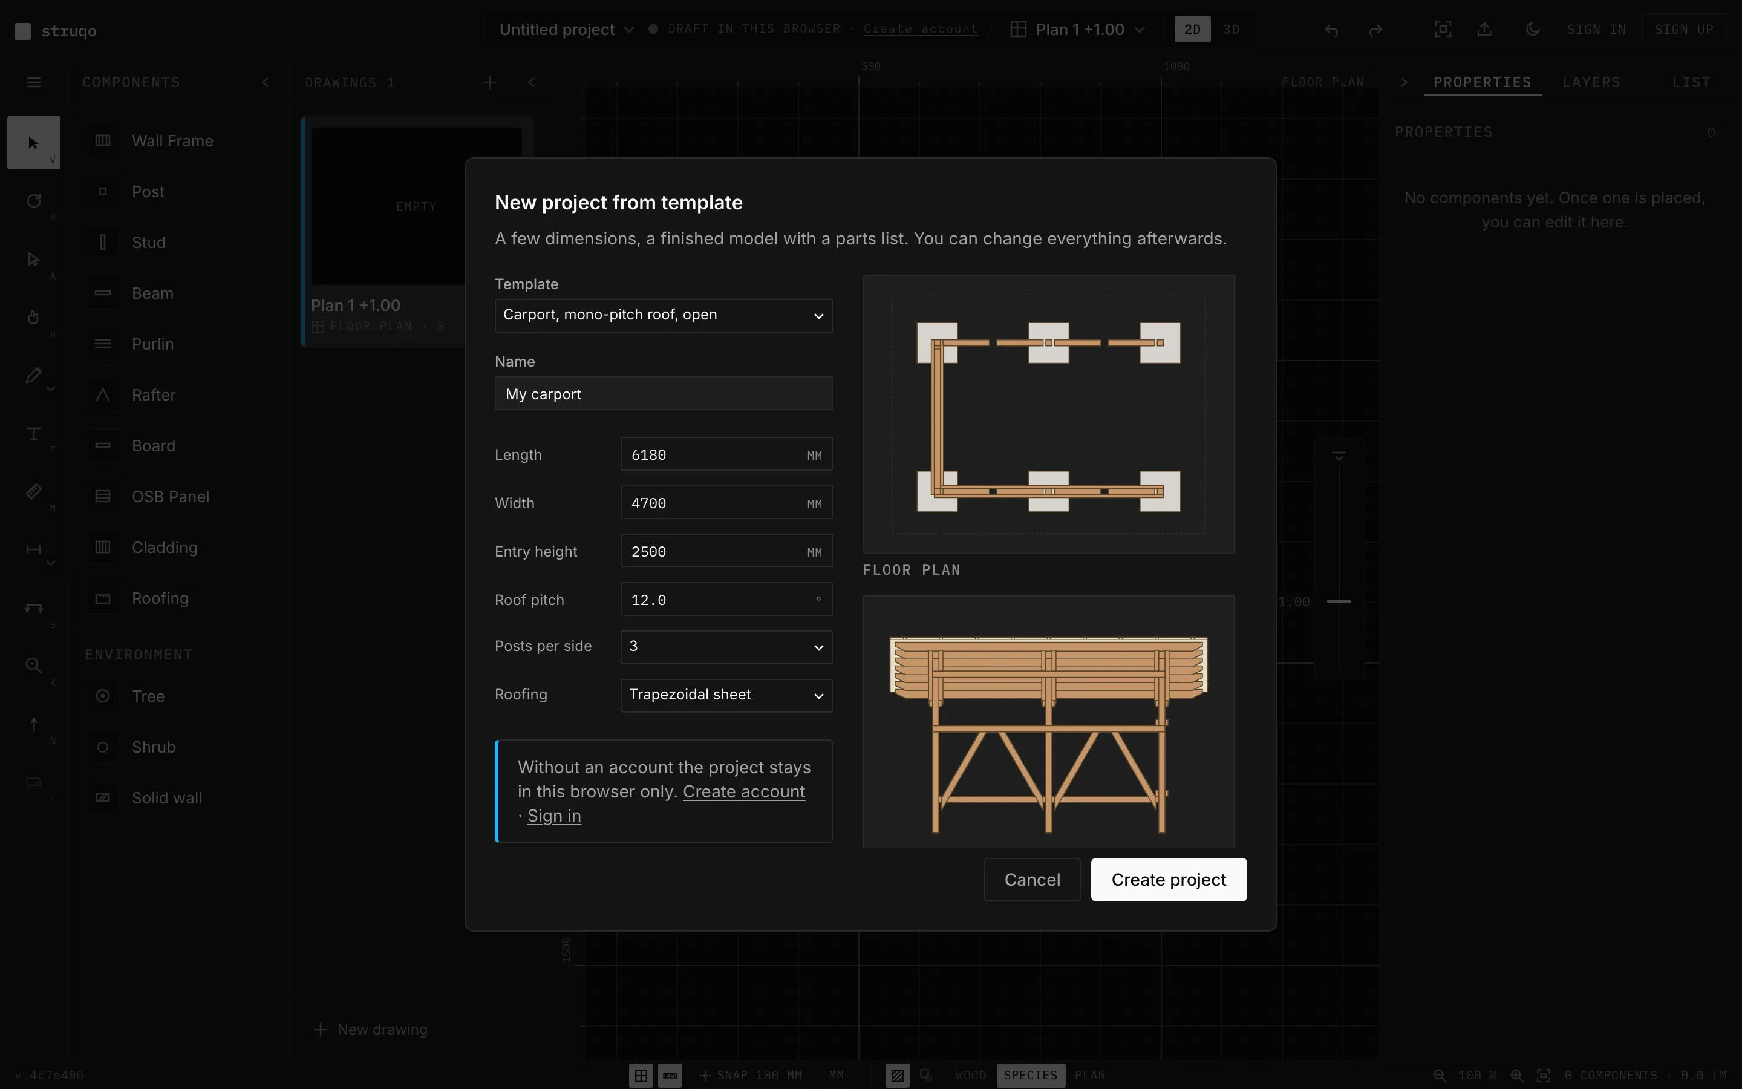Select the pencil draw tool

point(33,375)
